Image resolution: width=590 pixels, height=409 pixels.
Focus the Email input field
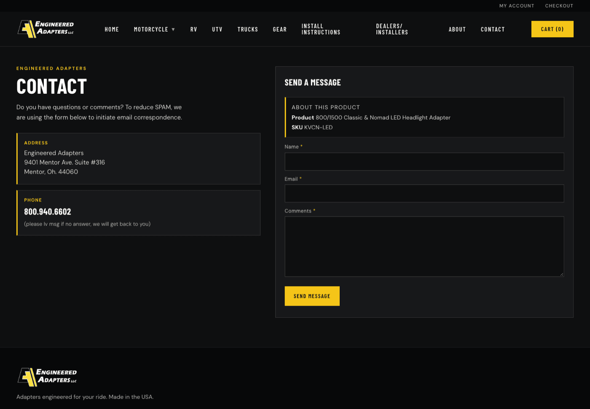[424, 194]
